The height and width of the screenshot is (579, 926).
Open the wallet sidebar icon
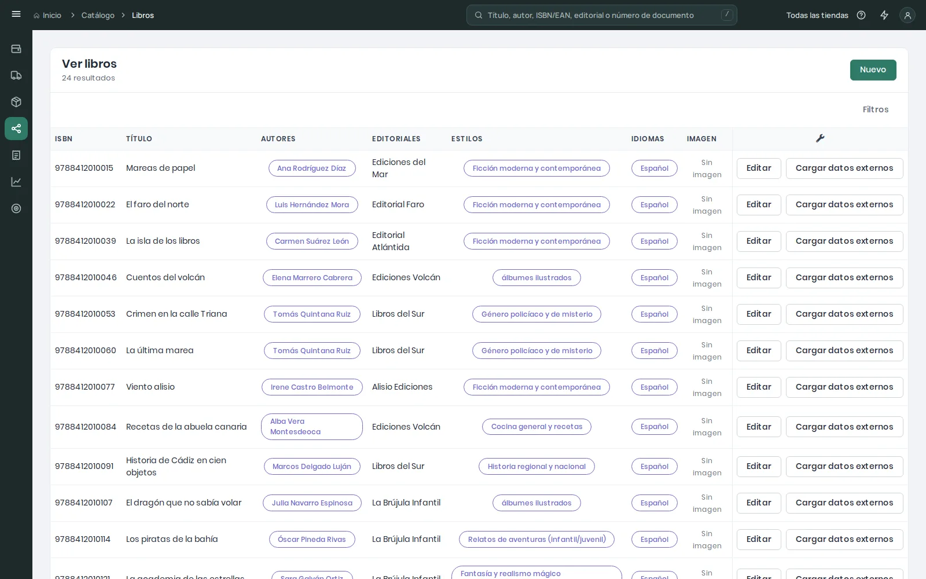click(x=16, y=49)
